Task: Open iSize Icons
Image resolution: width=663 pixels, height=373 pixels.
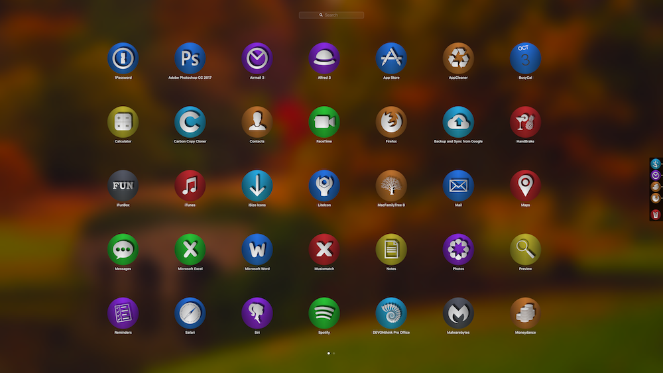Action: (257, 186)
